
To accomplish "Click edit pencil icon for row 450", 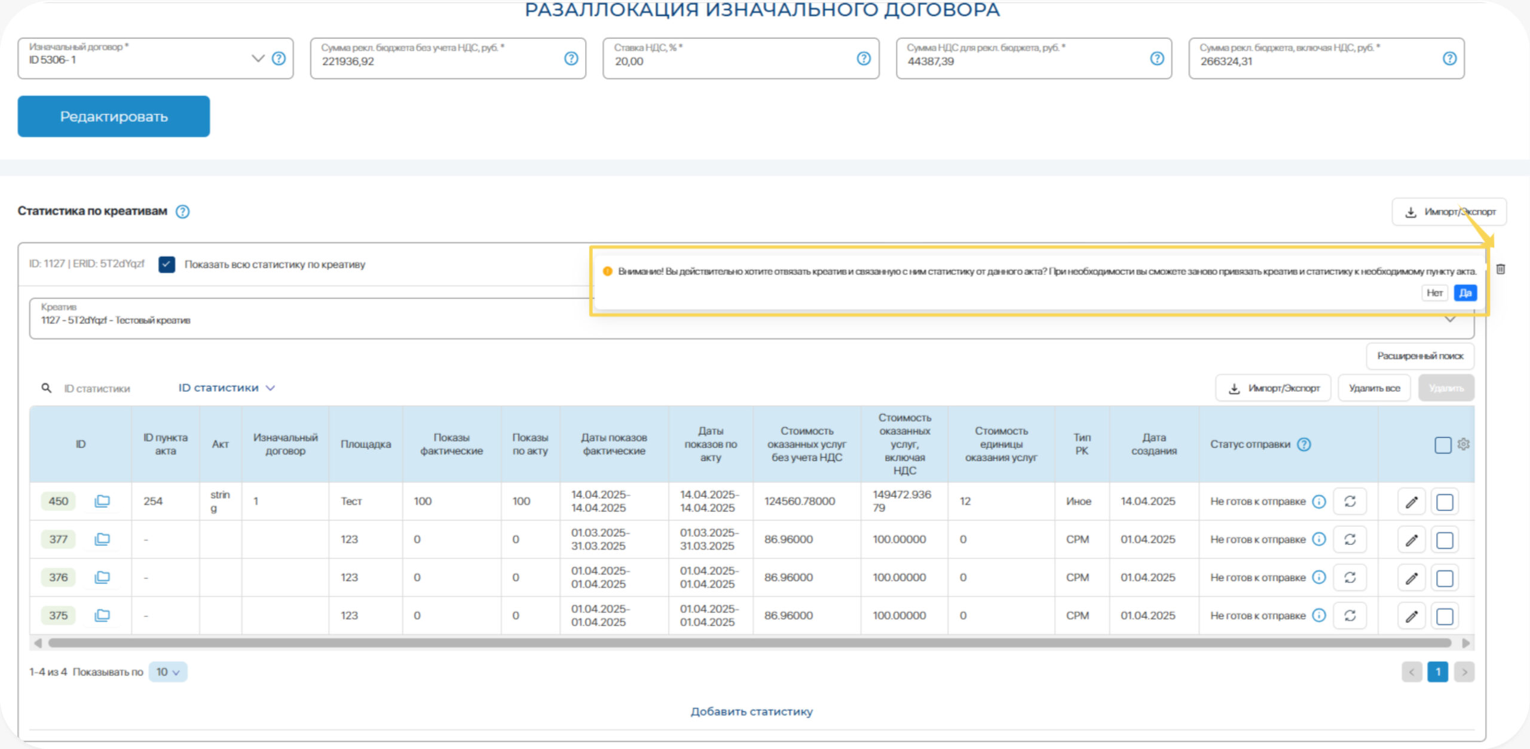I will [1411, 502].
